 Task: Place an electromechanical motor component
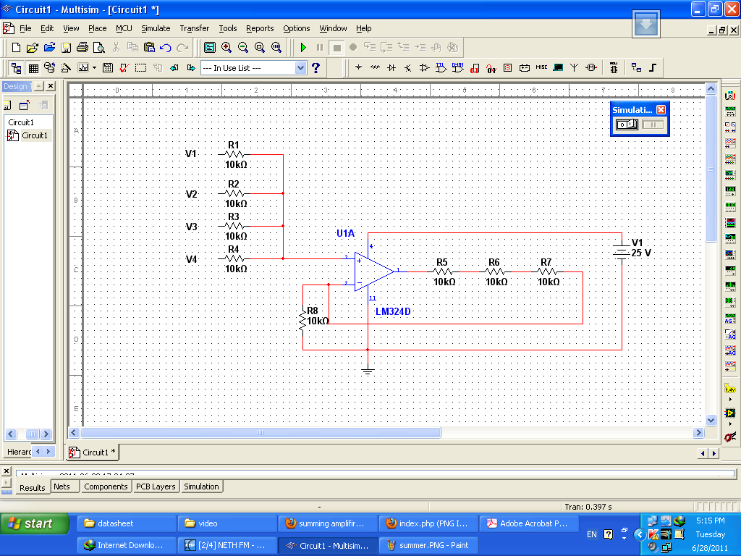point(591,67)
